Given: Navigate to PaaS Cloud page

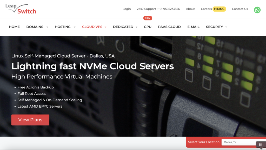Looking at the screenshot, I should [169, 27].
